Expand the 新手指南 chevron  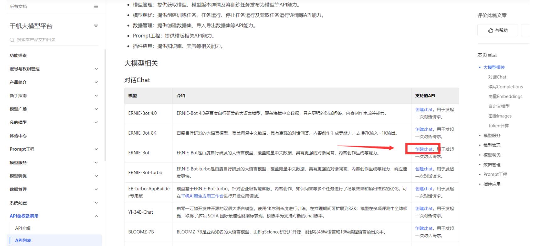point(96,96)
